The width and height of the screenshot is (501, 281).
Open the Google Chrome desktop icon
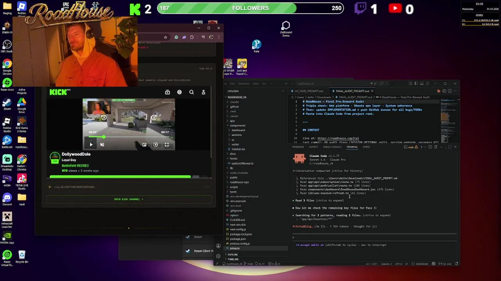click(7, 67)
